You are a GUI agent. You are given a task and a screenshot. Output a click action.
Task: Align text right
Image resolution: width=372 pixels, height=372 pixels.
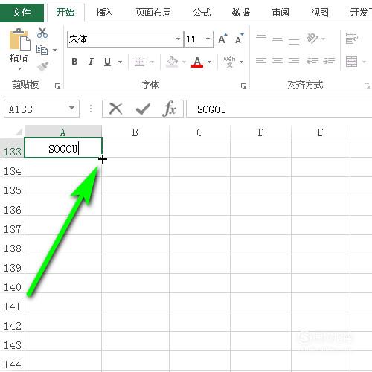[x=294, y=62]
